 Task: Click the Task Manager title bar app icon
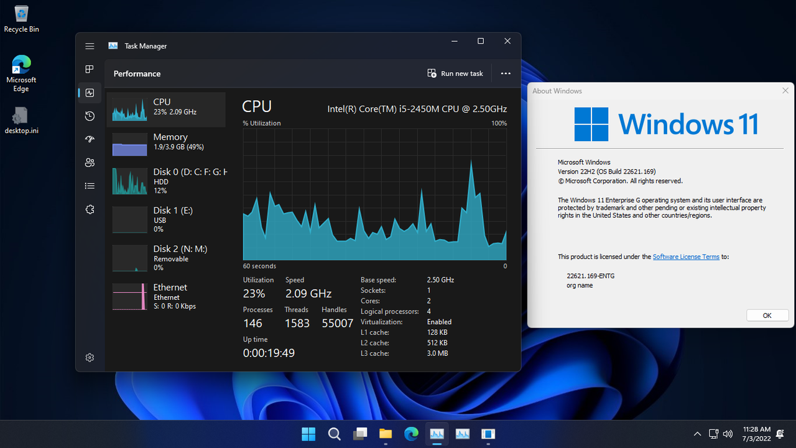(x=113, y=46)
